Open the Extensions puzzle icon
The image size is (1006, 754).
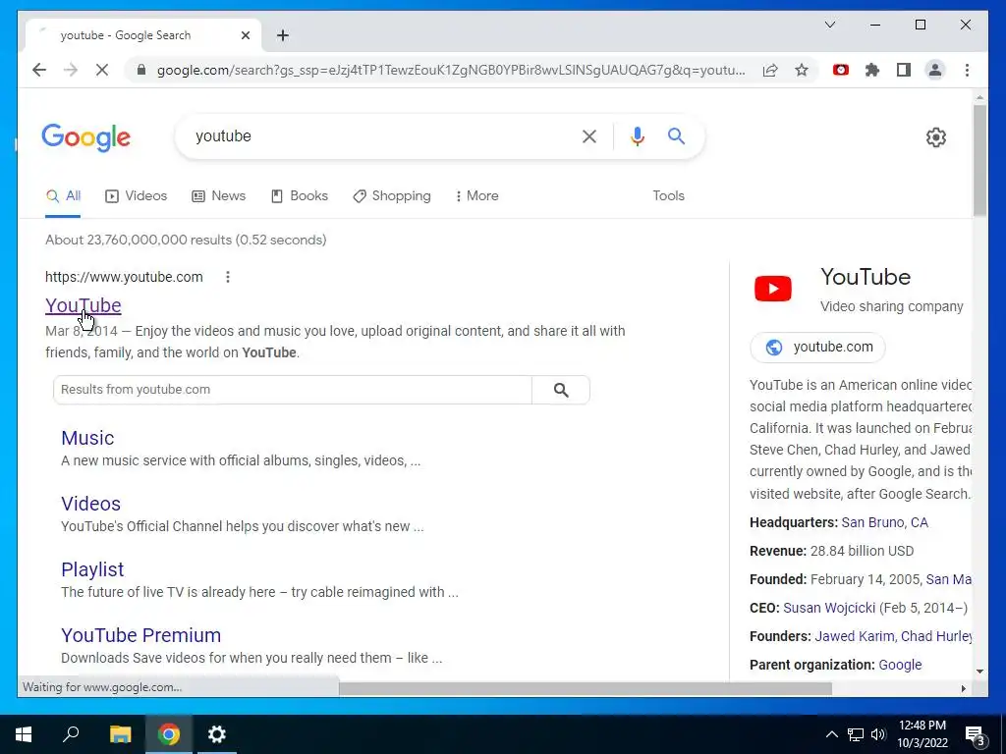pos(872,70)
